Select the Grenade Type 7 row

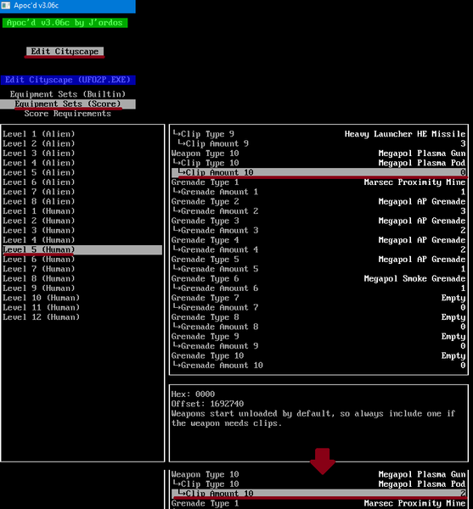point(318,298)
